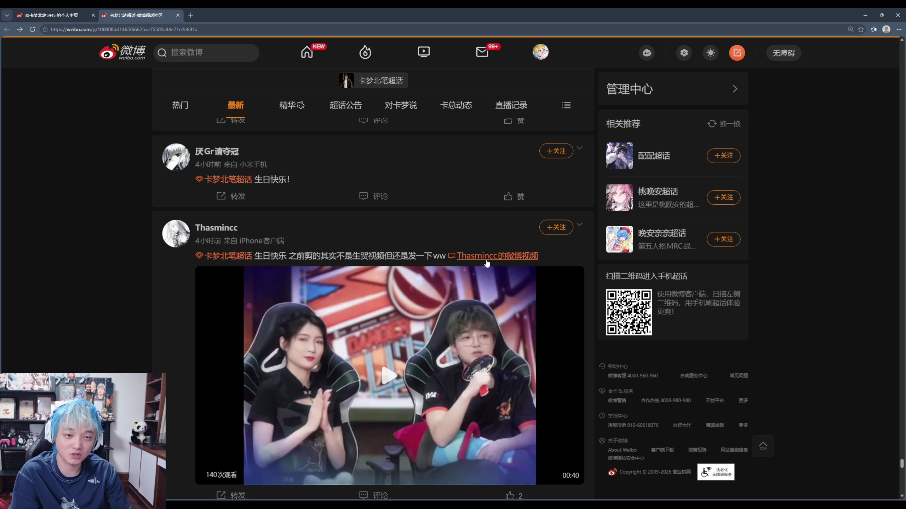Open the Weibo home feed icon
The width and height of the screenshot is (906, 509).
pyautogui.click(x=307, y=52)
